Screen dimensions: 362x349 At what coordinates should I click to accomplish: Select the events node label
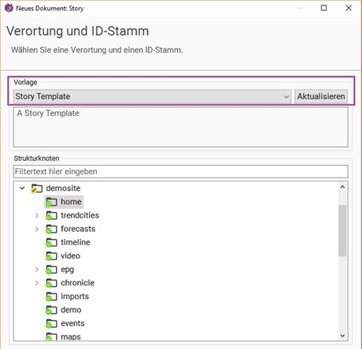(x=72, y=324)
